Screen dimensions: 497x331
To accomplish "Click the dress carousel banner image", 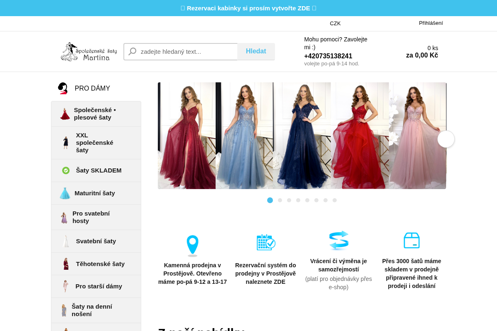I will click(302, 136).
